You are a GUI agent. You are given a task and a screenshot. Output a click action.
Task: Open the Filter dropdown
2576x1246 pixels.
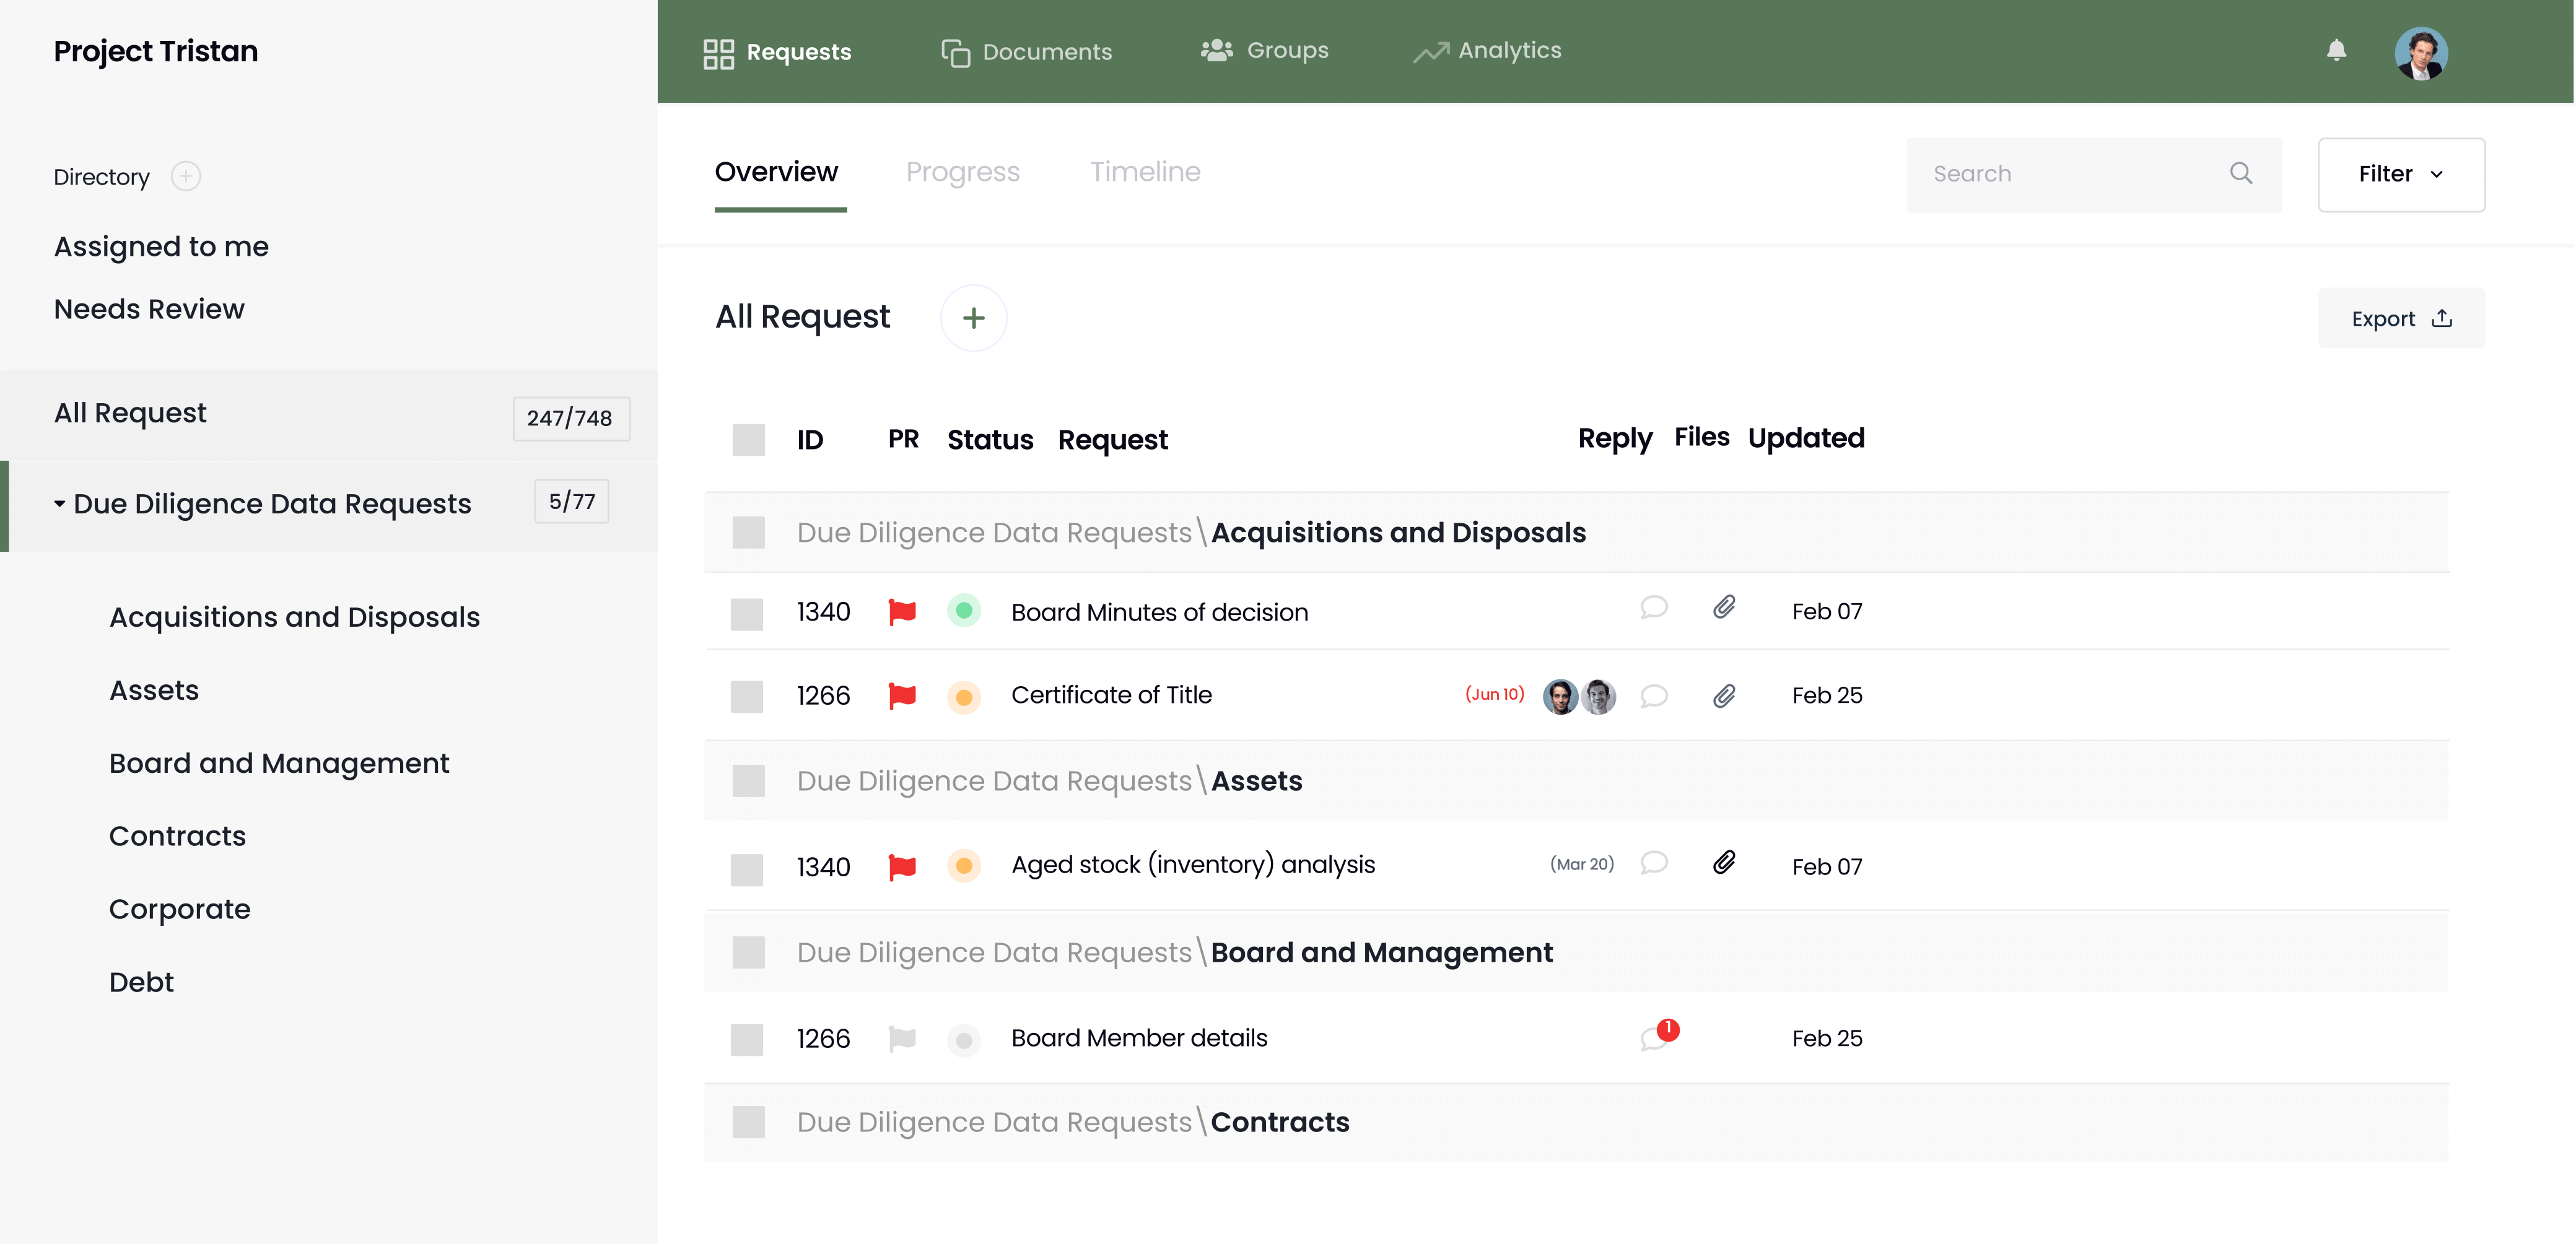2401,174
